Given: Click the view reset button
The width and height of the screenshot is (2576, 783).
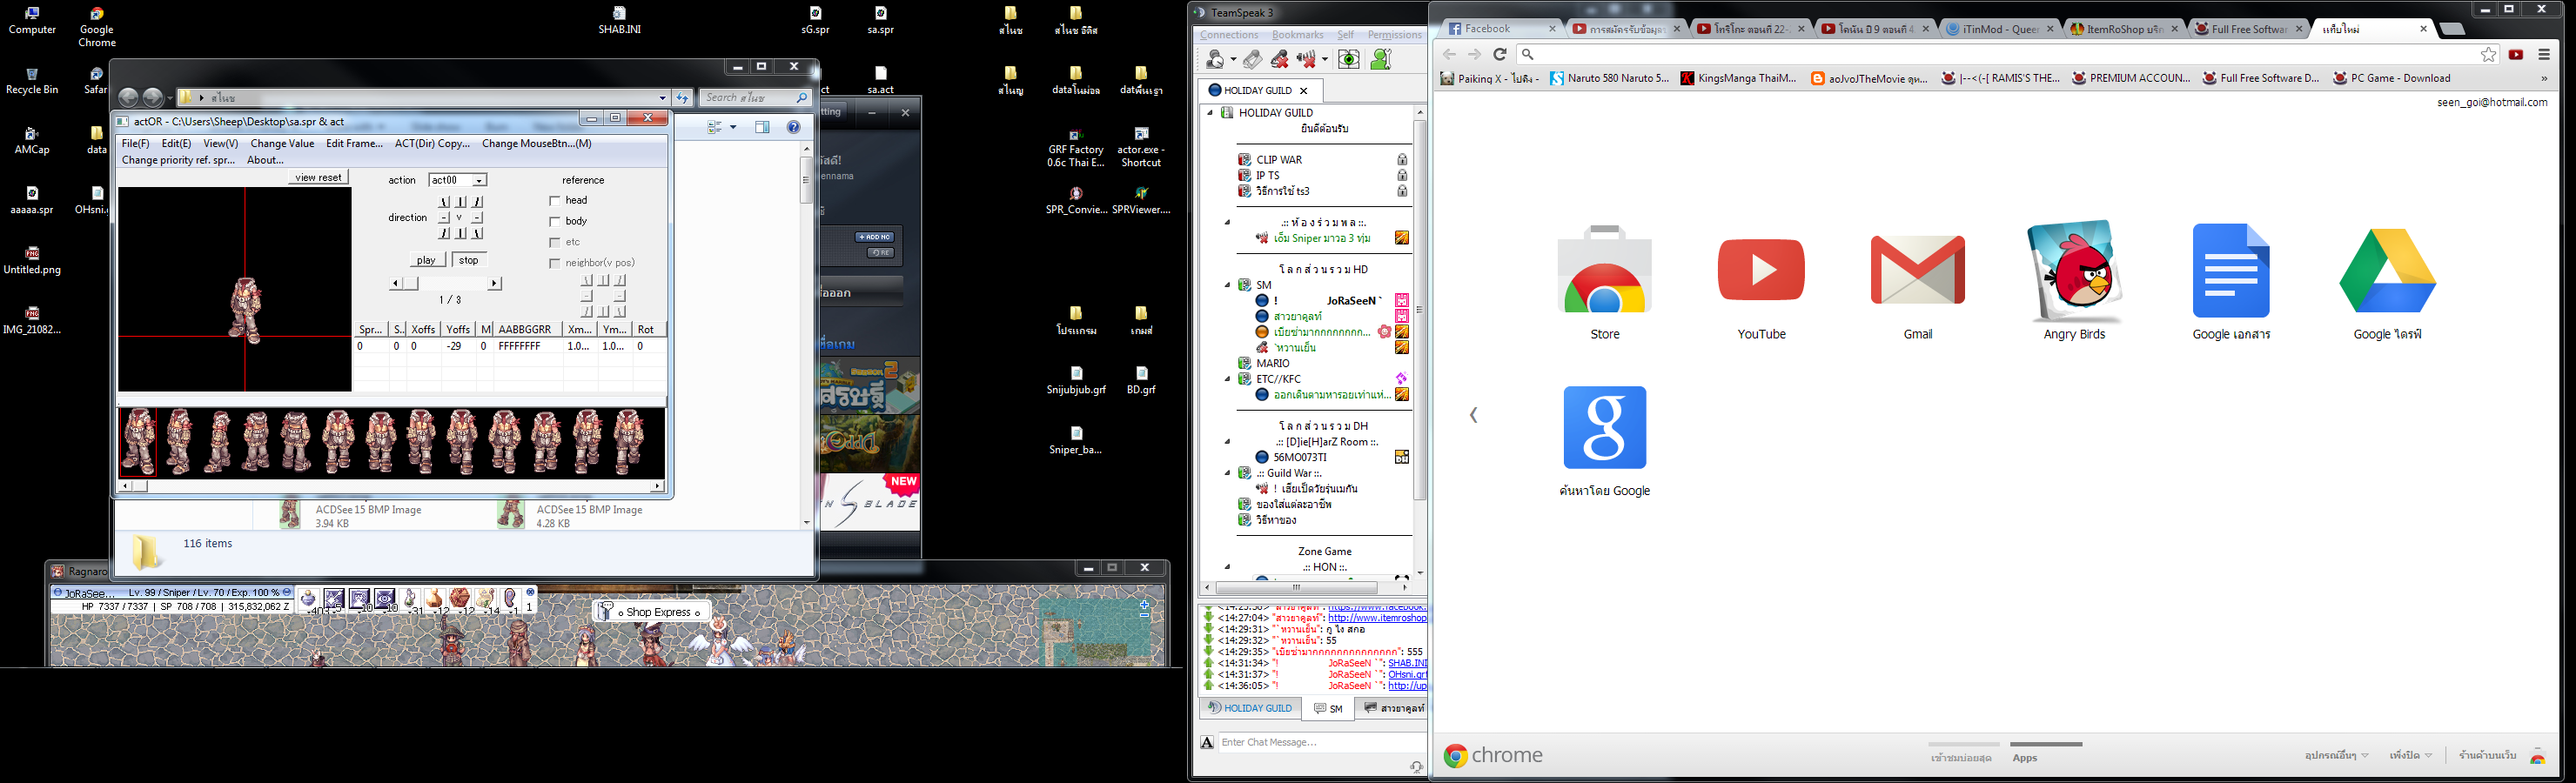Looking at the screenshot, I should pos(319,178).
